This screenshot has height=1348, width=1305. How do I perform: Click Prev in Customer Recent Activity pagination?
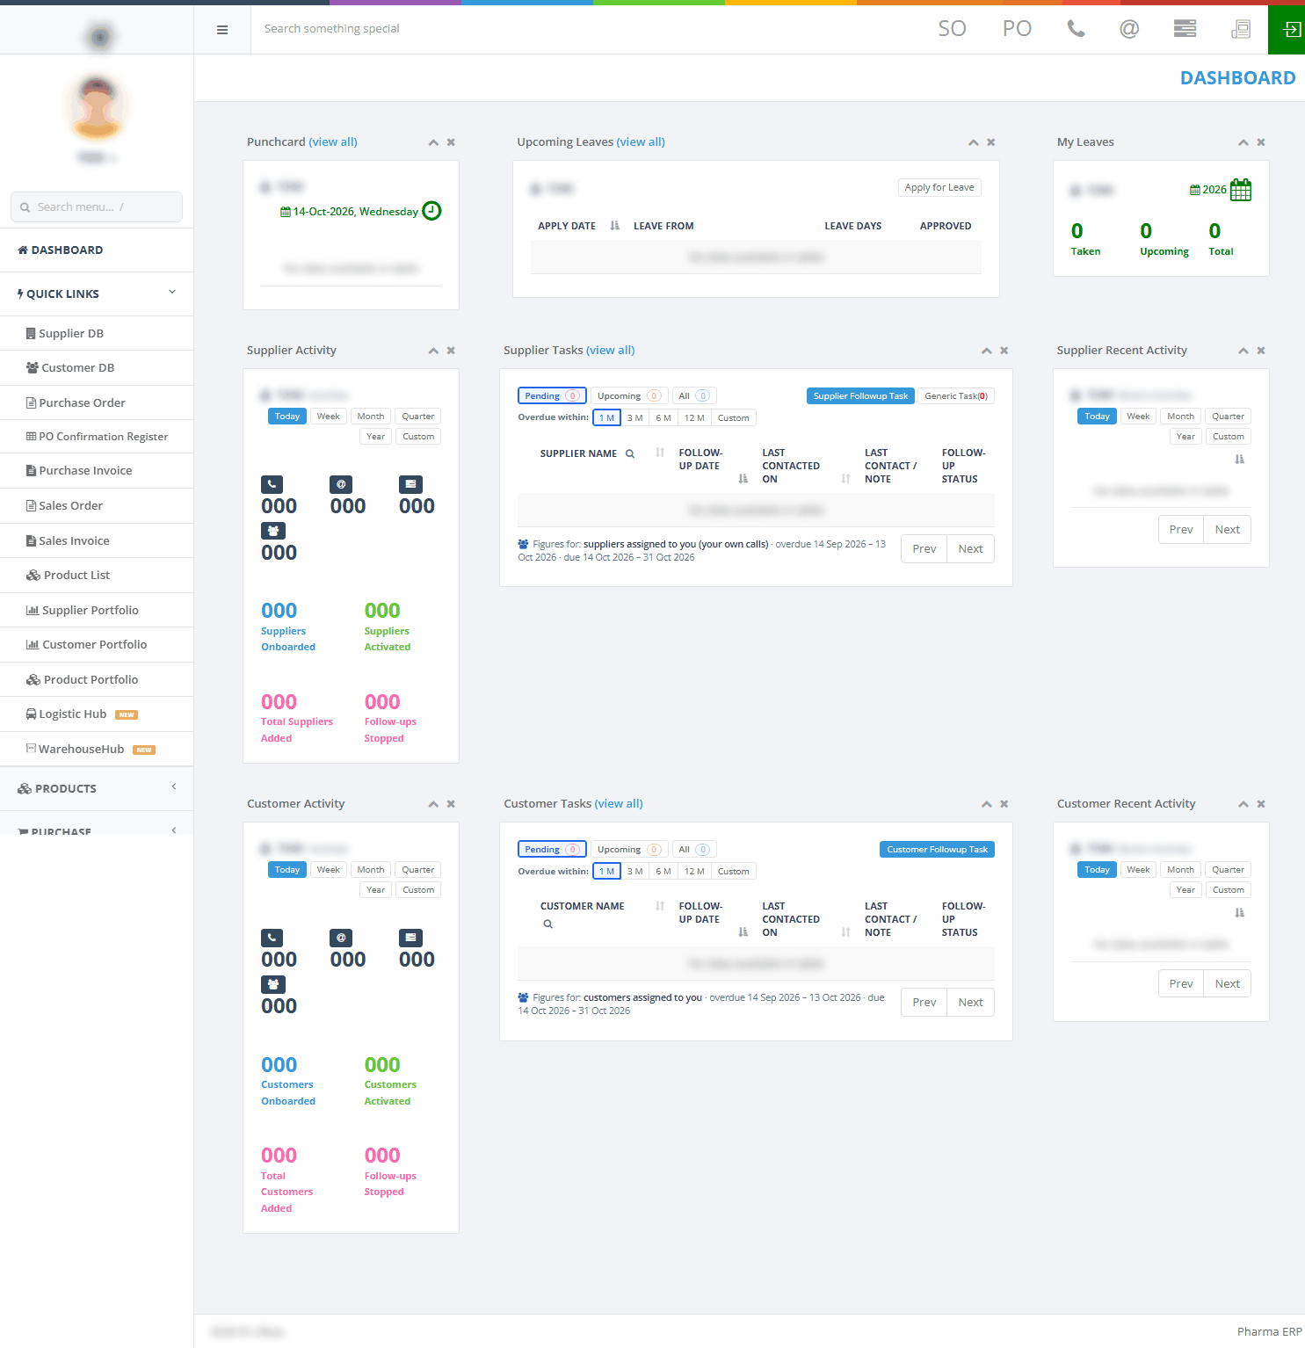pyautogui.click(x=1181, y=983)
